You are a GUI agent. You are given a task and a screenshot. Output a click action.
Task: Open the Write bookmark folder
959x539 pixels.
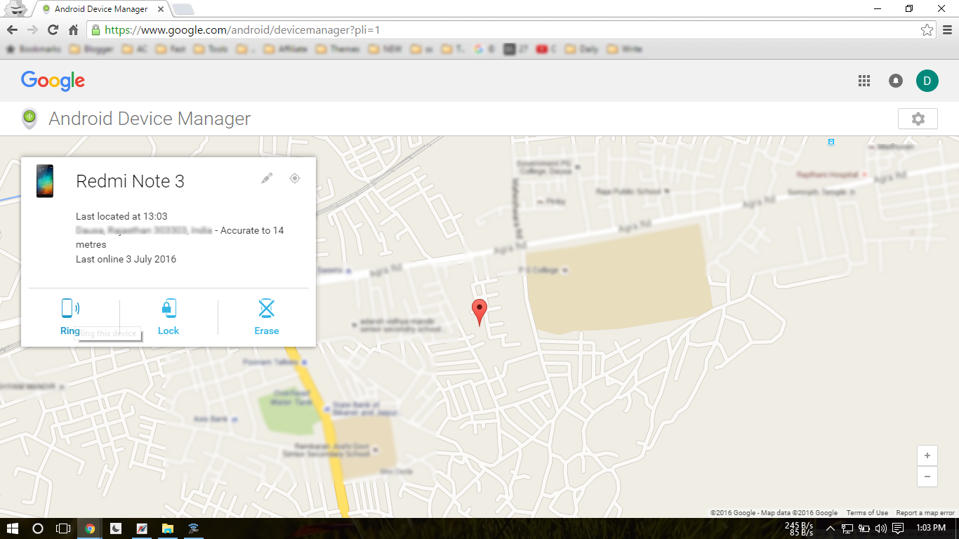(x=624, y=49)
